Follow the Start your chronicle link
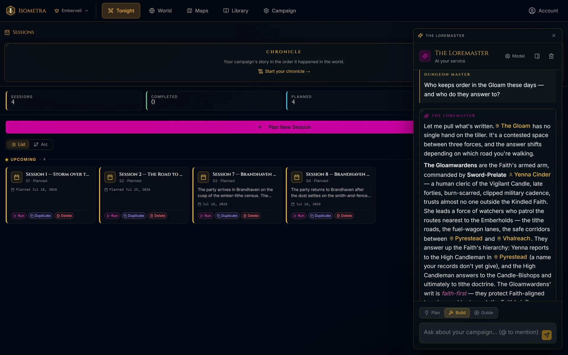 point(284,71)
